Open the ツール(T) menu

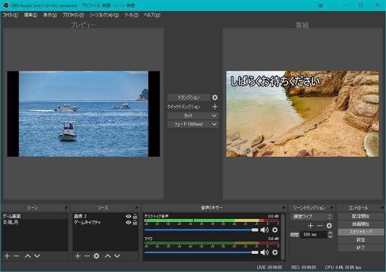coord(131,15)
